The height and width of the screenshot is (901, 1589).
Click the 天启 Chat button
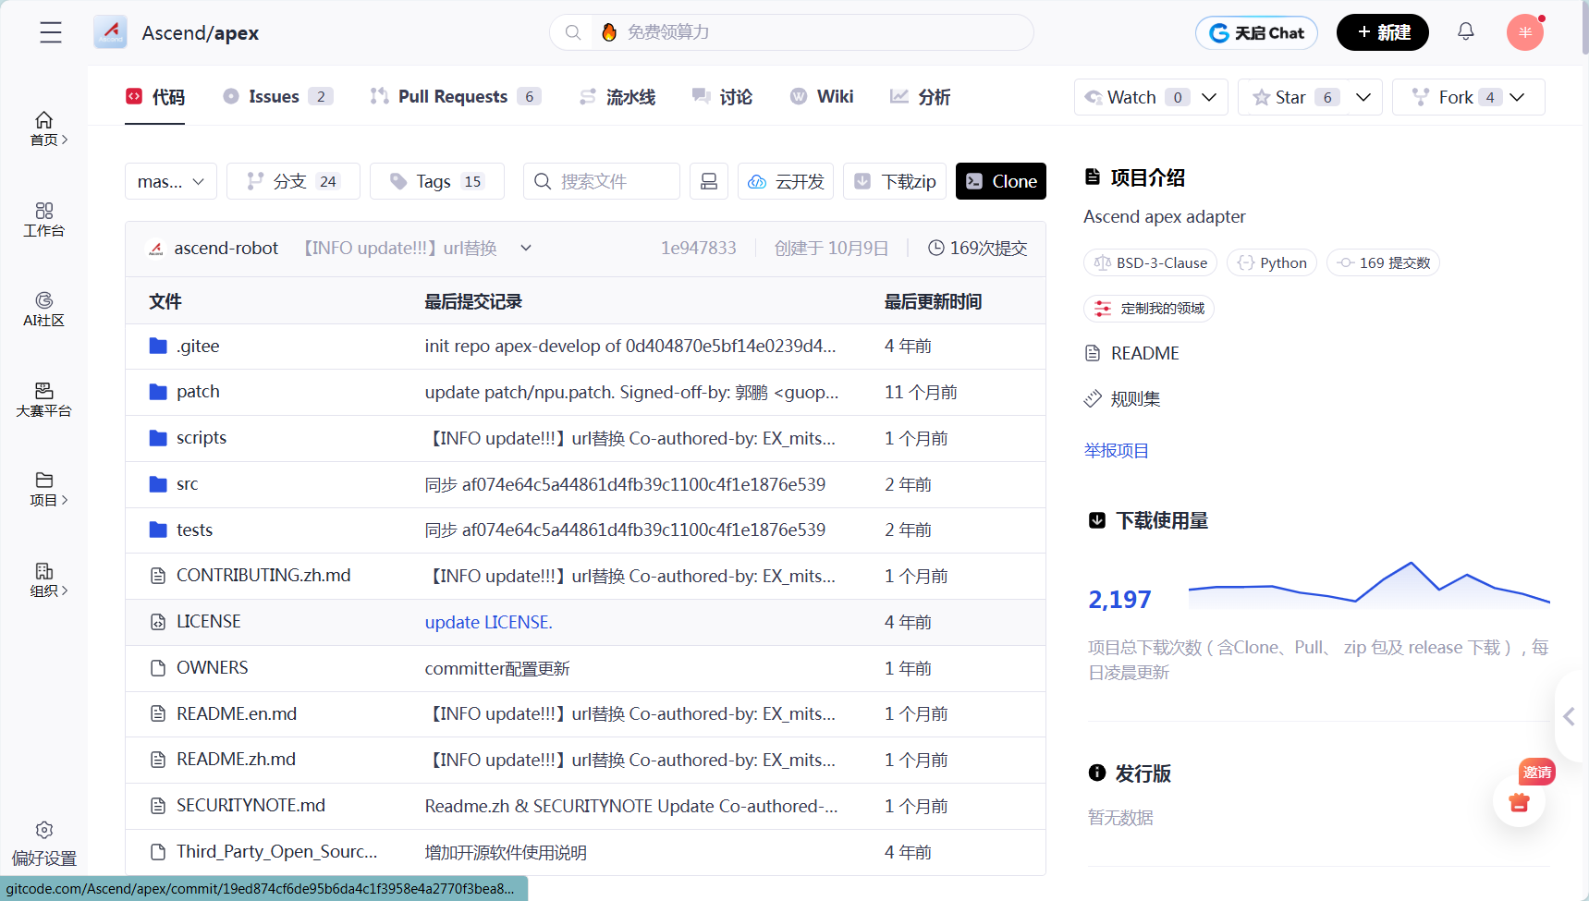1256,32
